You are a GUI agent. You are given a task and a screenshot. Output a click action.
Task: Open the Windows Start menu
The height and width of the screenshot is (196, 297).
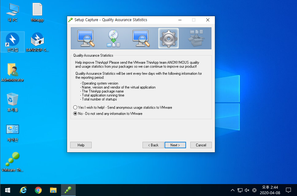click(8, 190)
